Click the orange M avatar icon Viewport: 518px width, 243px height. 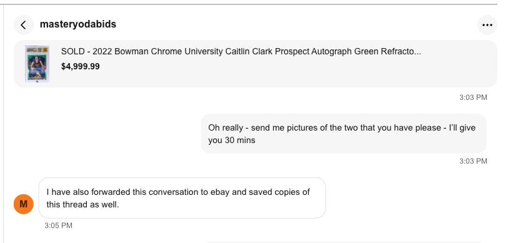24,204
